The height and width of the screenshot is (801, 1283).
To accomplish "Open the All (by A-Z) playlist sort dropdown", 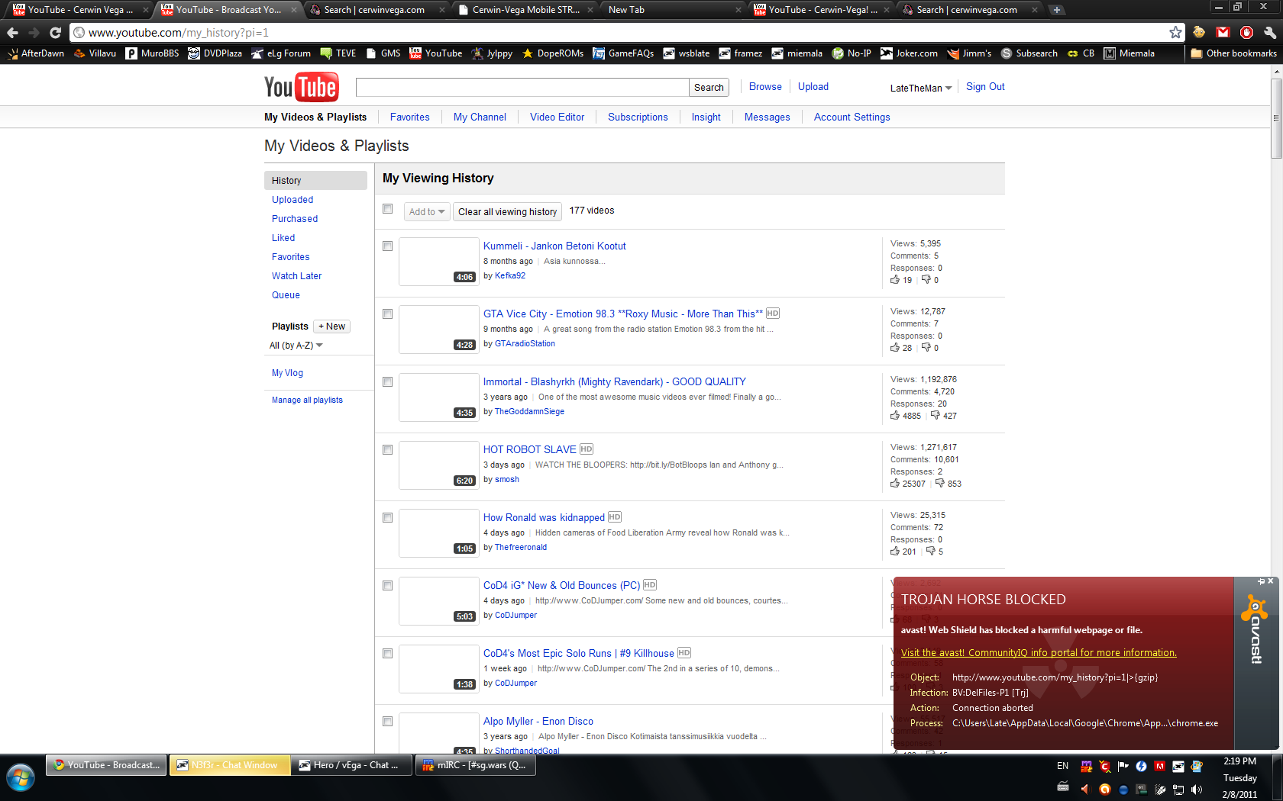I will click(296, 346).
